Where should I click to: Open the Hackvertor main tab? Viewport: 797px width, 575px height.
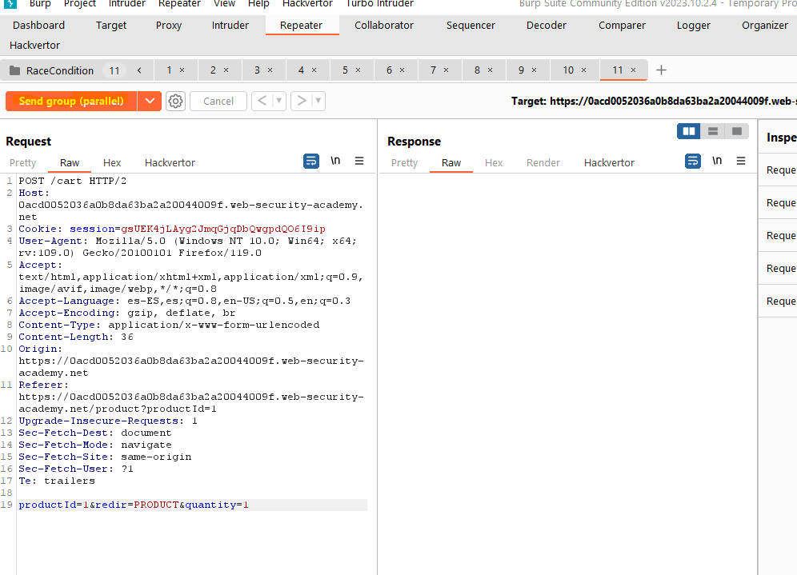[34, 46]
